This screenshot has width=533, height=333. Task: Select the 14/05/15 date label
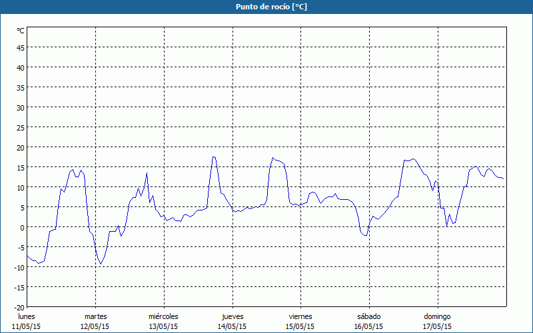pyautogui.click(x=232, y=326)
